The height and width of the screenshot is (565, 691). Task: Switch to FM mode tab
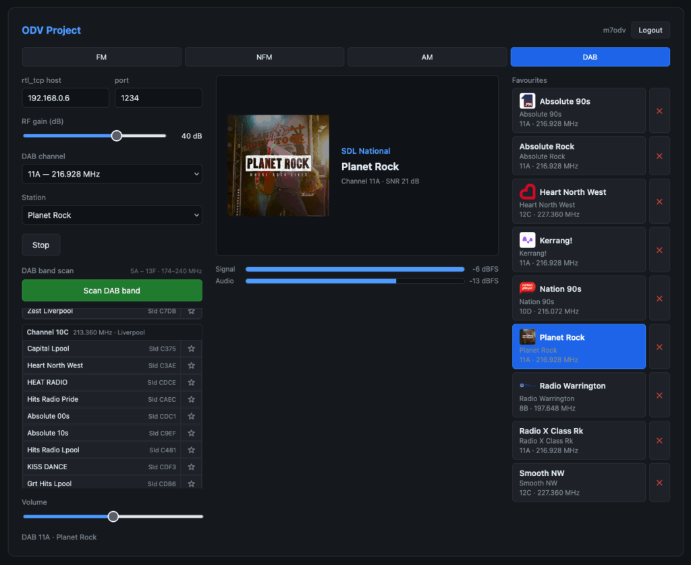click(101, 57)
